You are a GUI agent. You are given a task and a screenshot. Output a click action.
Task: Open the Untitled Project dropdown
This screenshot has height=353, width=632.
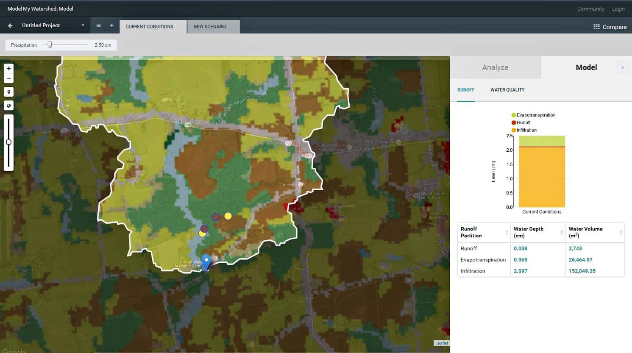83,25
